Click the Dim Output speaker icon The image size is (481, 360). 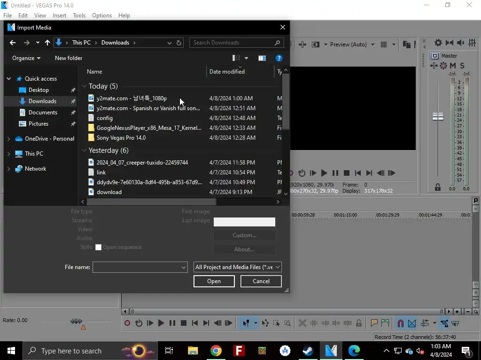point(460,43)
